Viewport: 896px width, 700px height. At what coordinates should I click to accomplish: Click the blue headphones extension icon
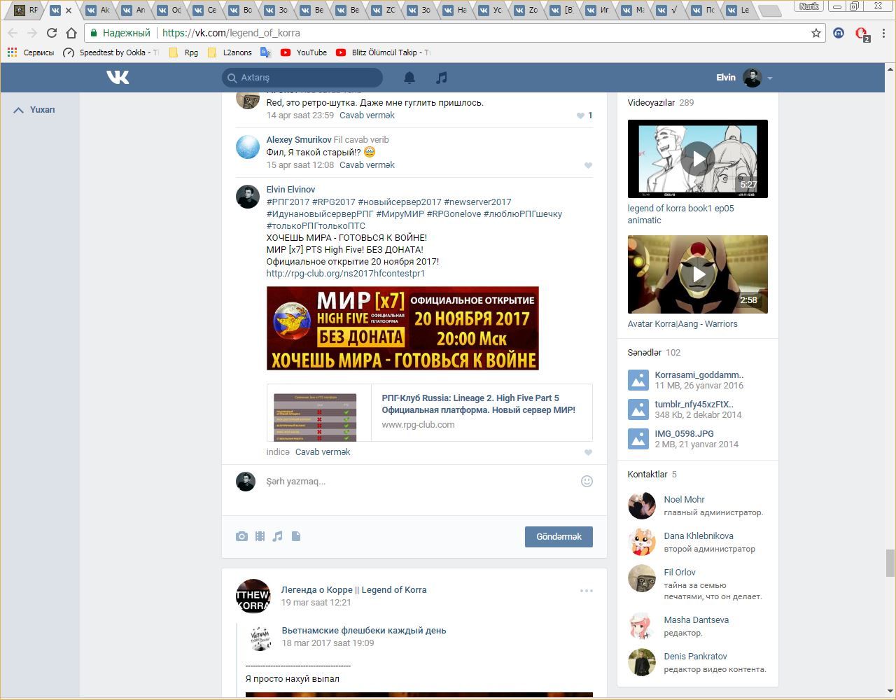pos(839,33)
